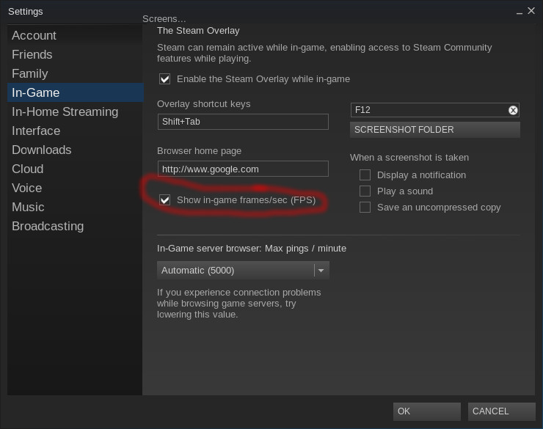Uncheck Show in-game frames/sec (FPS)
This screenshot has height=429, width=543.
(165, 200)
